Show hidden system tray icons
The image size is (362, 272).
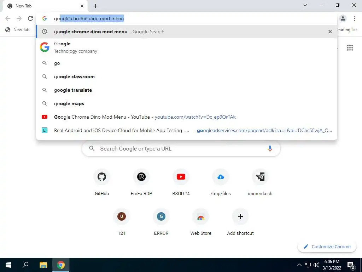pos(299,265)
